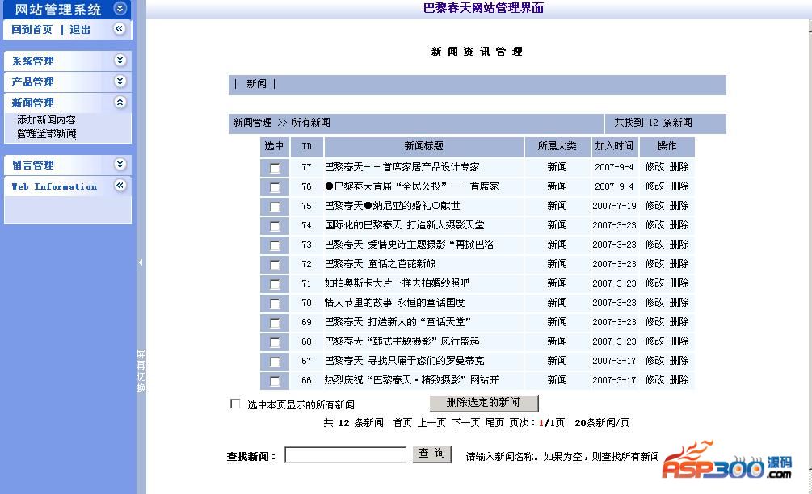Go to 回到首页 link

point(32,30)
